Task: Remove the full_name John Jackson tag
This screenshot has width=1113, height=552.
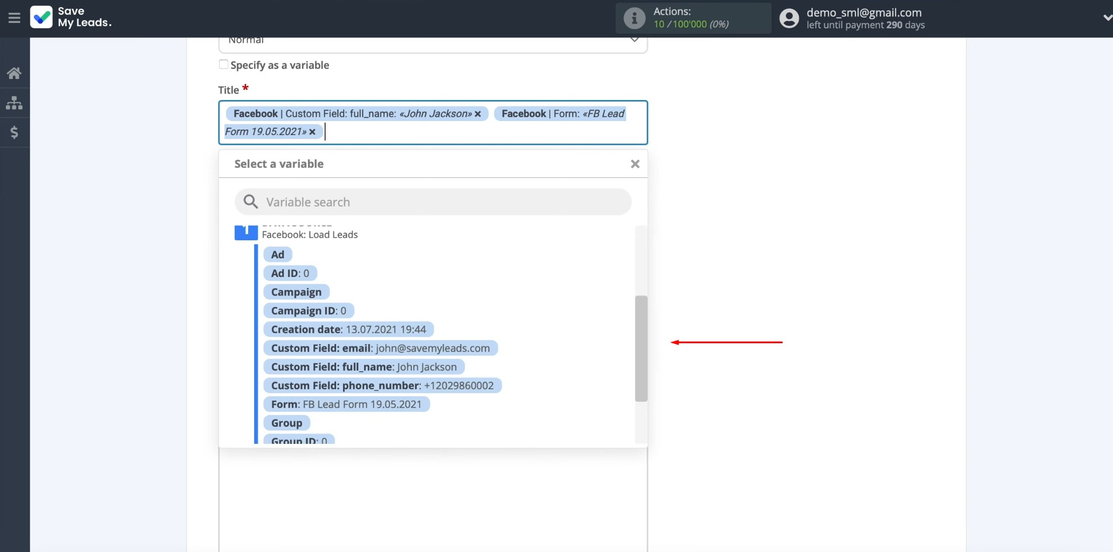Action: pyautogui.click(x=478, y=114)
